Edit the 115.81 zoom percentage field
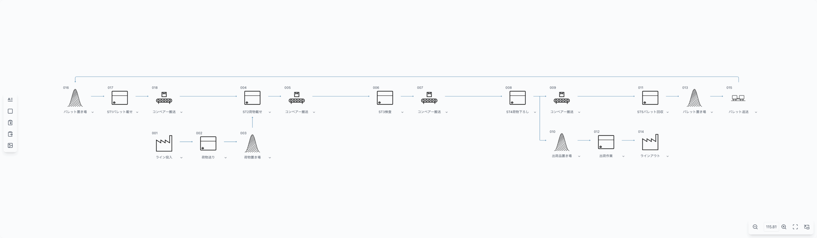 (x=771, y=227)
